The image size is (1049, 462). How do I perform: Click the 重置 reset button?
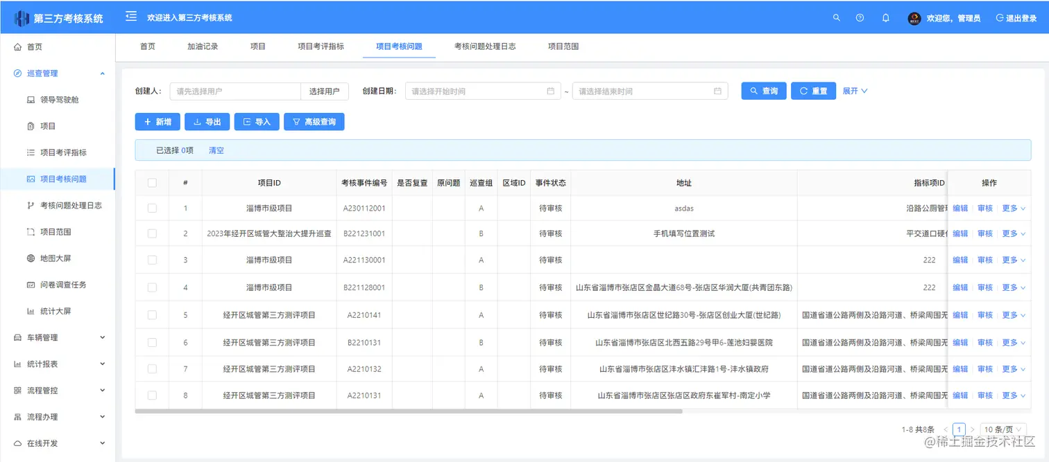(813, 91)
